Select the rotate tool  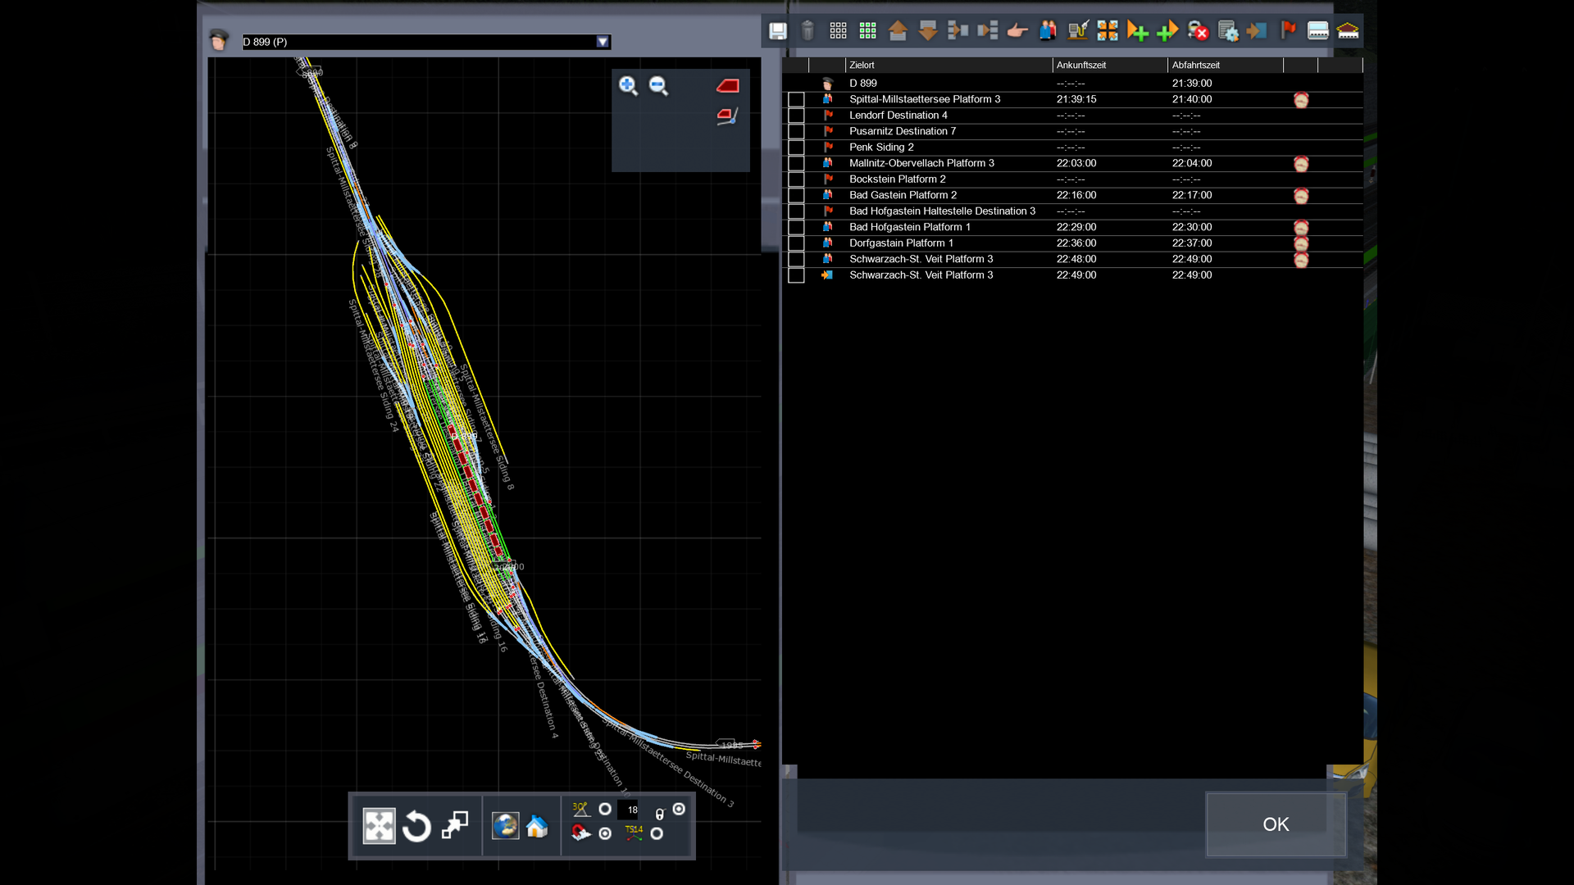(416, 826)
